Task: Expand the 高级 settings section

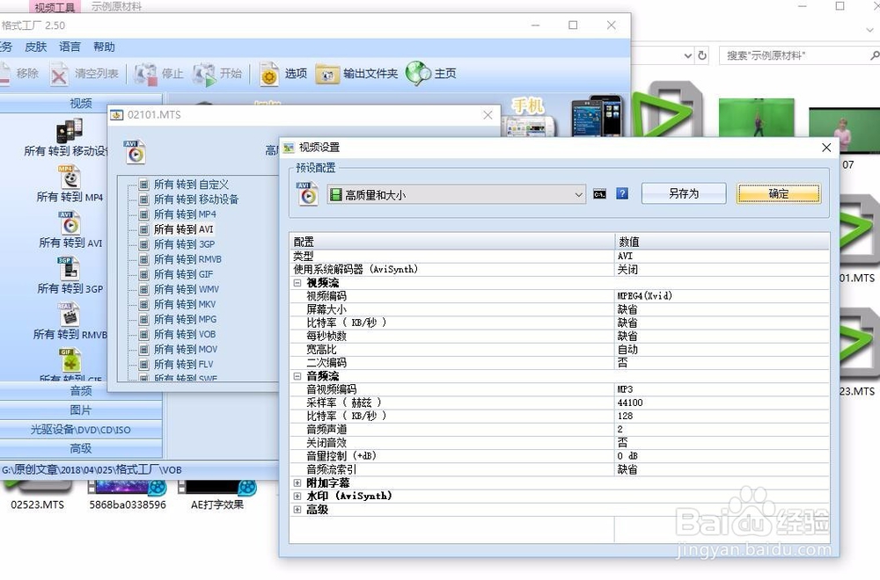Action: (x=297, y=510)
